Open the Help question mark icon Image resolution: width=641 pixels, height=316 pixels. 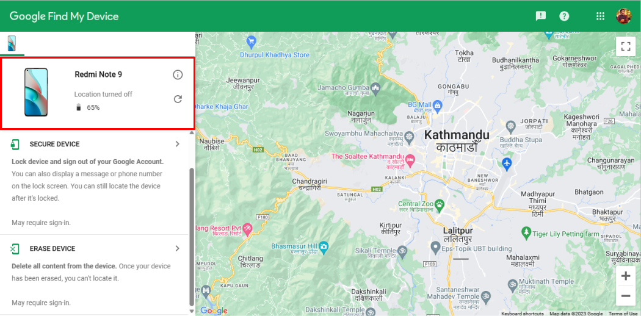pos(564,16)
